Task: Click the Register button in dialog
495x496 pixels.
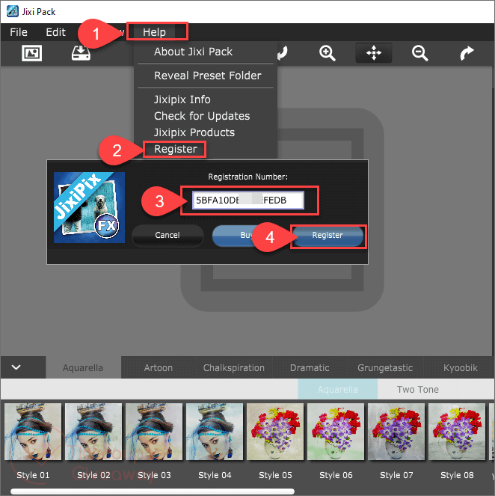Action: tap(328, 235)
